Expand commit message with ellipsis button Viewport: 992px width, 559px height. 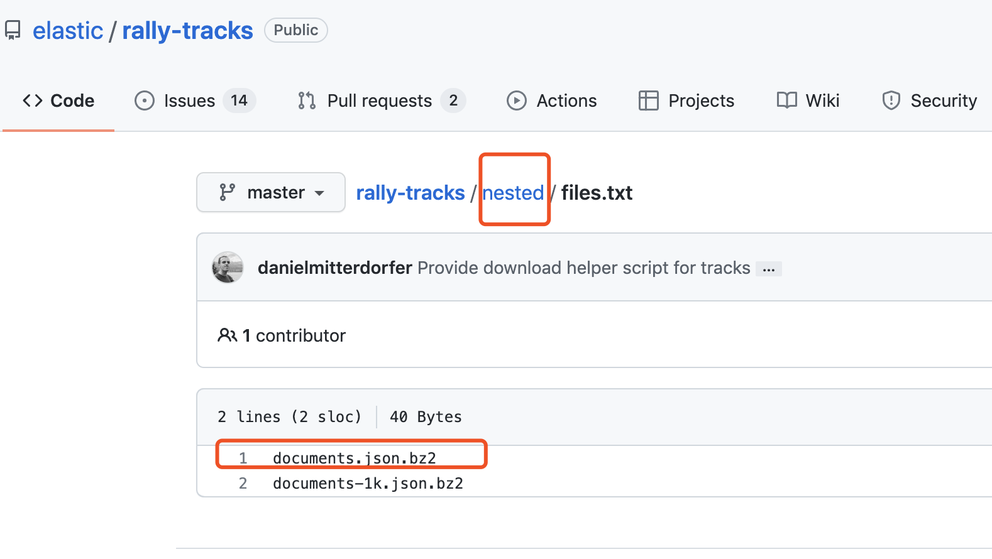point(769,269)
